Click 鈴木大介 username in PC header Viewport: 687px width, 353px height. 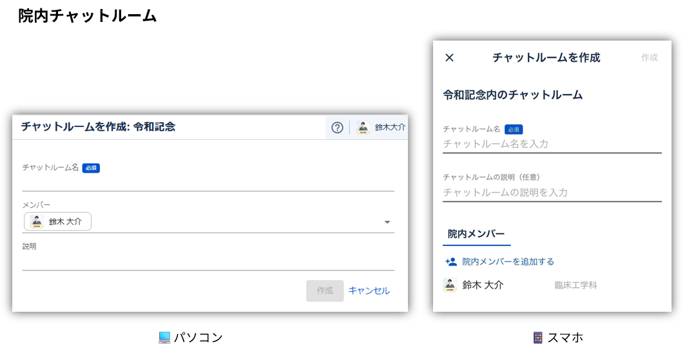tap(390, 128)
